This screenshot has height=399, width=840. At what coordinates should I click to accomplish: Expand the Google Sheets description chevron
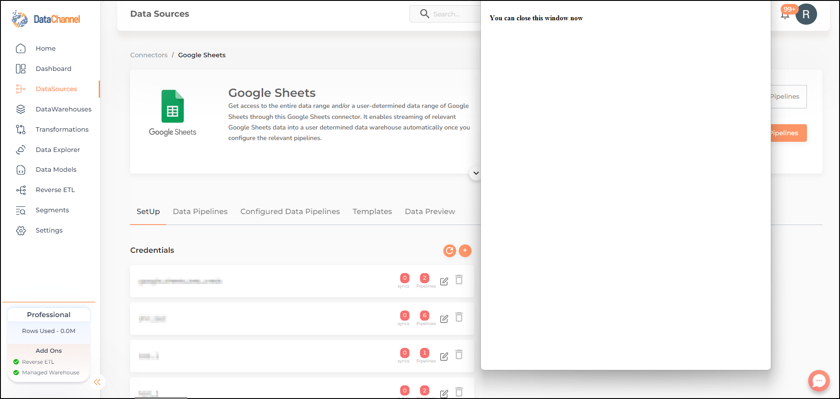click(x=476, y=173)
